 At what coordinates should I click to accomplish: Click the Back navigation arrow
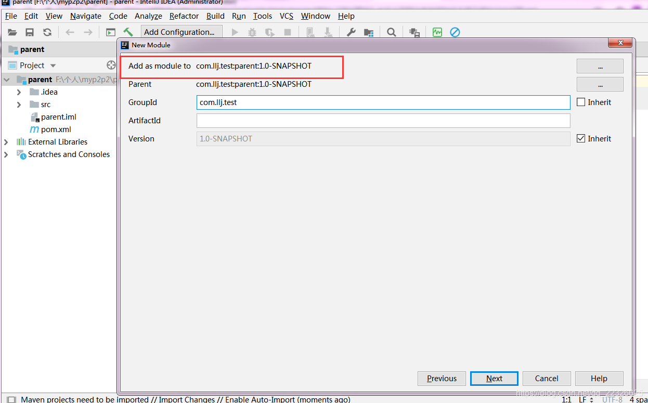pos(70,32)
